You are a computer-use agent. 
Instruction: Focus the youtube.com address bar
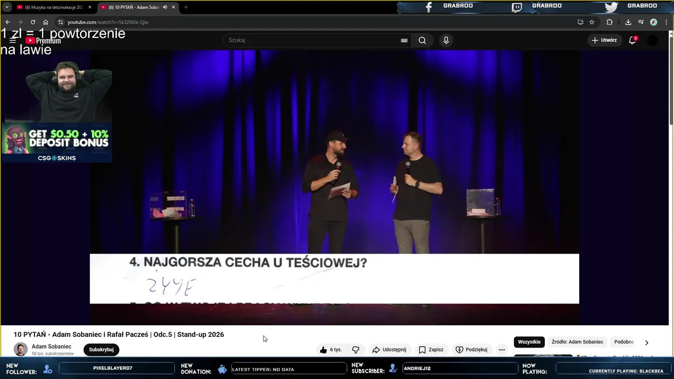[x=316, y=22]
